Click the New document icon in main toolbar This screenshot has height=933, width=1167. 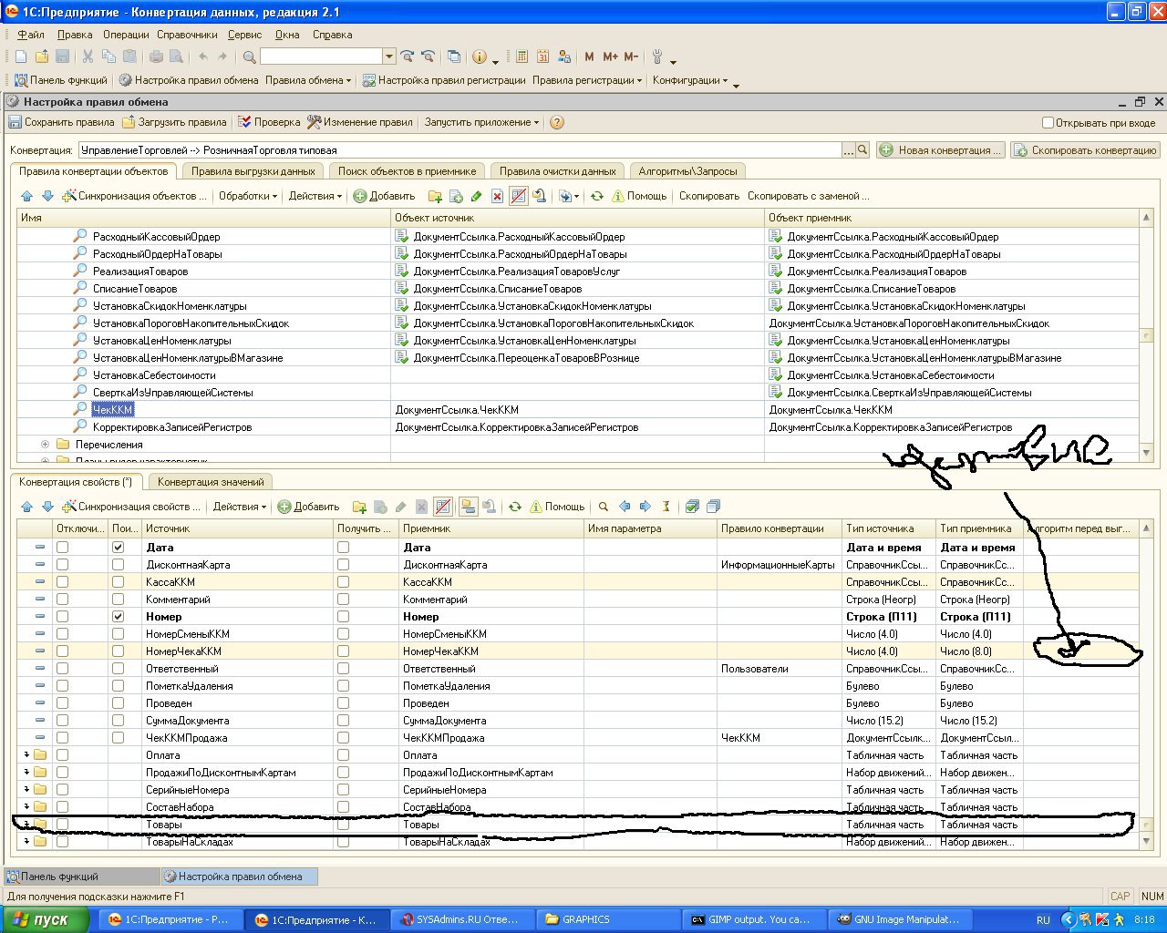pyautogui.click(x=21, y=56)
